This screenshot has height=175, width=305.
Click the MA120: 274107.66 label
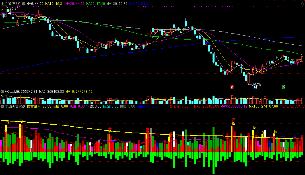pyautogui.click(x=263, y=106)
